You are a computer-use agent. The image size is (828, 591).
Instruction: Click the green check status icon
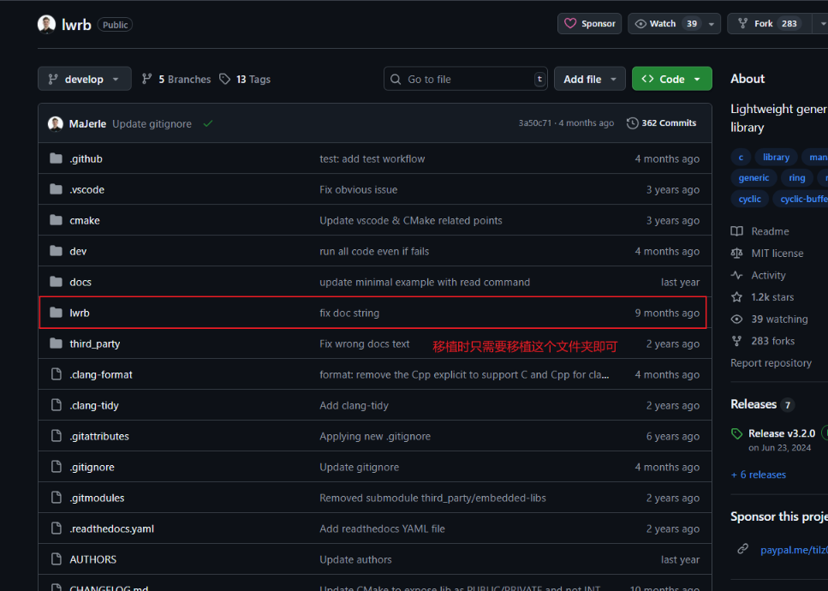tap(208, 123)
